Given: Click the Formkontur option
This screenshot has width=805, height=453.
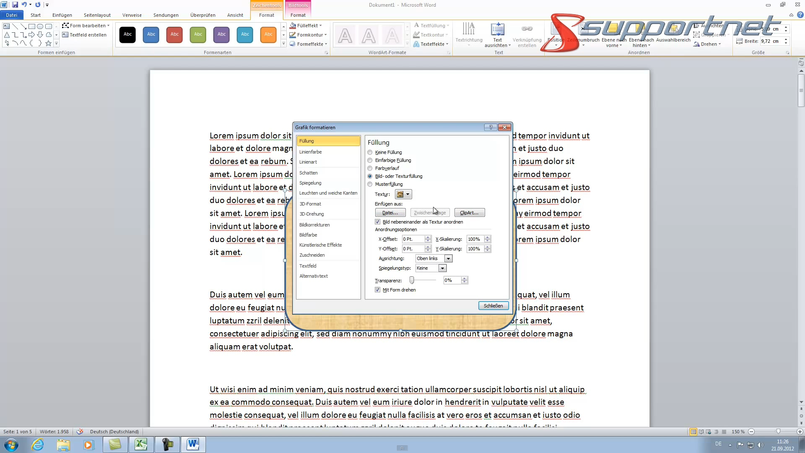Looking at the screenshot, I should point(308,35).
